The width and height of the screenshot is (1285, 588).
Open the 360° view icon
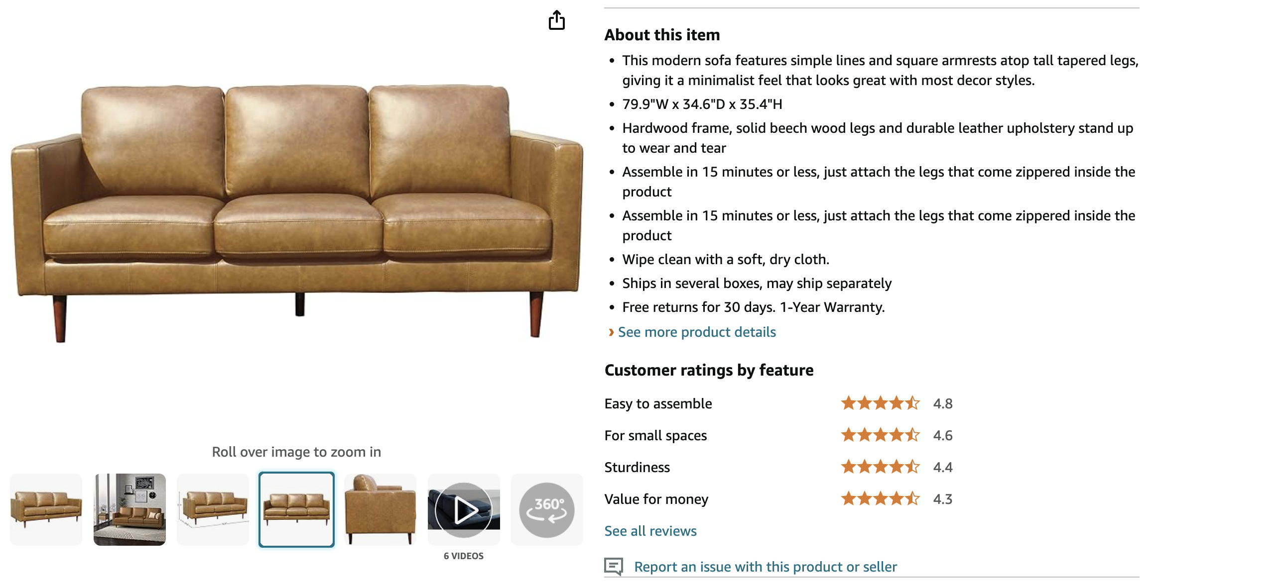coord(547,509)
